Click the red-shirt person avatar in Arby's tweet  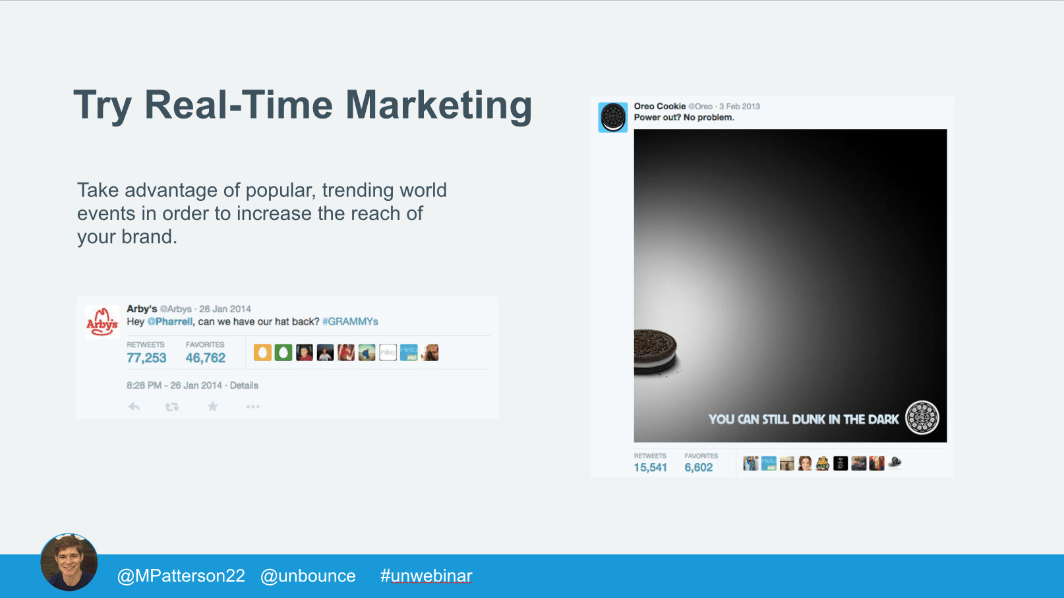[305, 352]
